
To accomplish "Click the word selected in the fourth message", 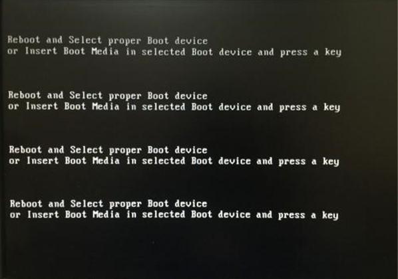I will 164,215.
